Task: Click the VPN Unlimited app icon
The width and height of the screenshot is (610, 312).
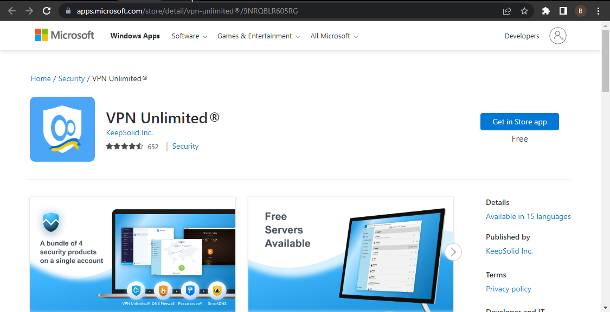Action: 62,129
